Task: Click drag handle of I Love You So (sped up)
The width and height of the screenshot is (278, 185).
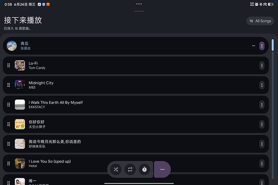Action: click(8, 164)
